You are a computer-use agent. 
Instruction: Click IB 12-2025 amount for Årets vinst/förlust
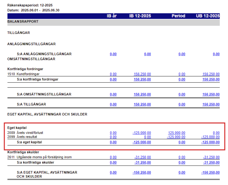pyautogui.click(x=142, y=133)
